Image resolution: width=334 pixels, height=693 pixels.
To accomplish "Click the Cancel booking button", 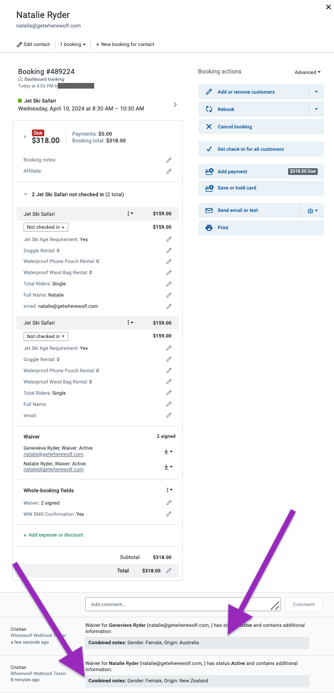I will point(261,127).
